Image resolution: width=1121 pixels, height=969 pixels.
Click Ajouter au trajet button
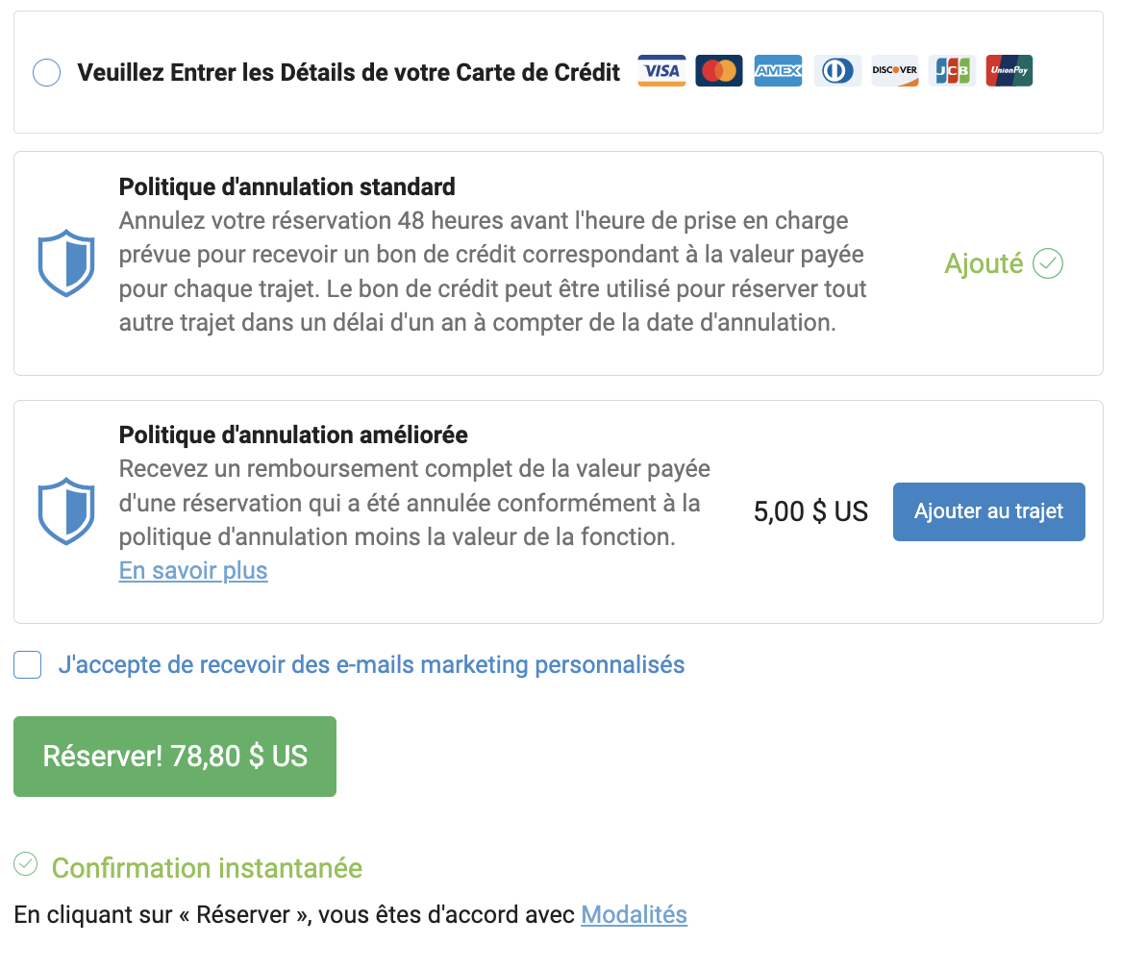coord(988,511)
